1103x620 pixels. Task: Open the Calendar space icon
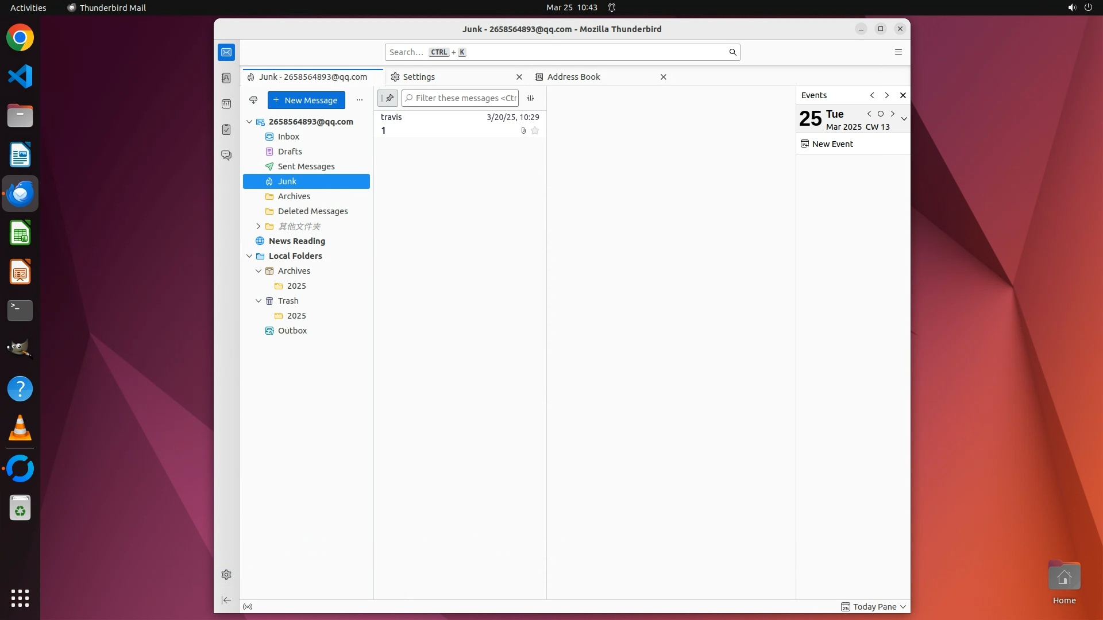click(x=226, y=104)
